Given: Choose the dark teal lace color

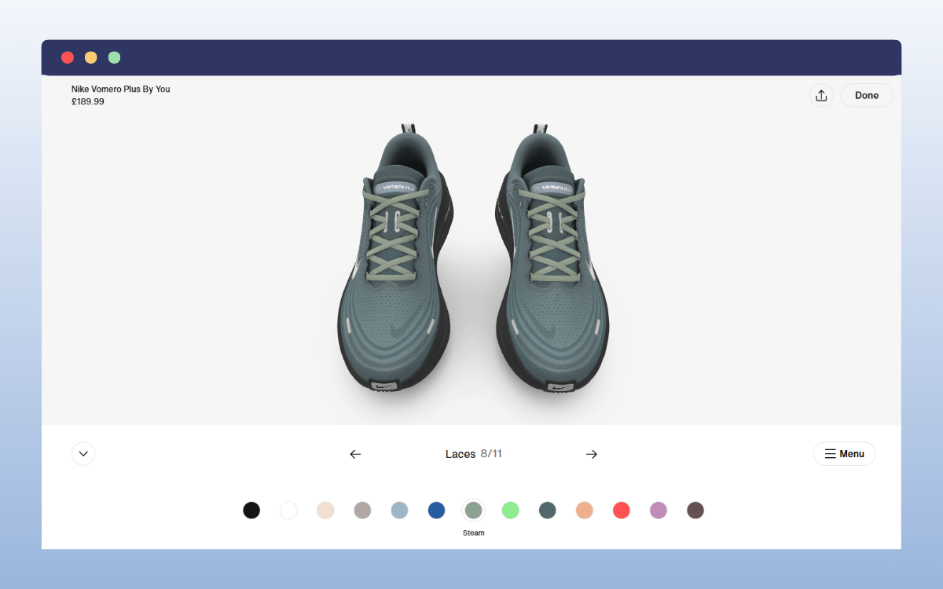Looking at the screenshot, I should click(547, 510).
